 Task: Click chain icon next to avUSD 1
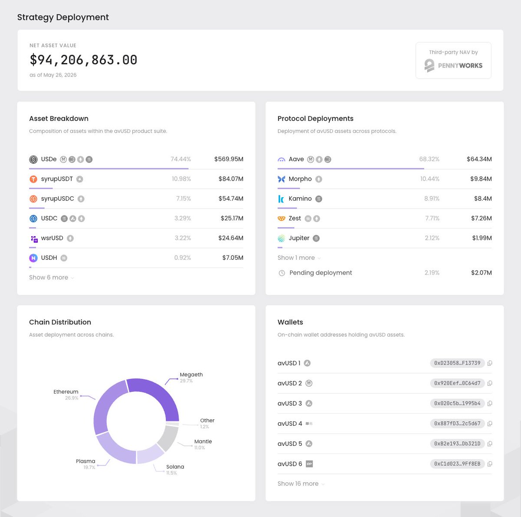coord(307,363)
